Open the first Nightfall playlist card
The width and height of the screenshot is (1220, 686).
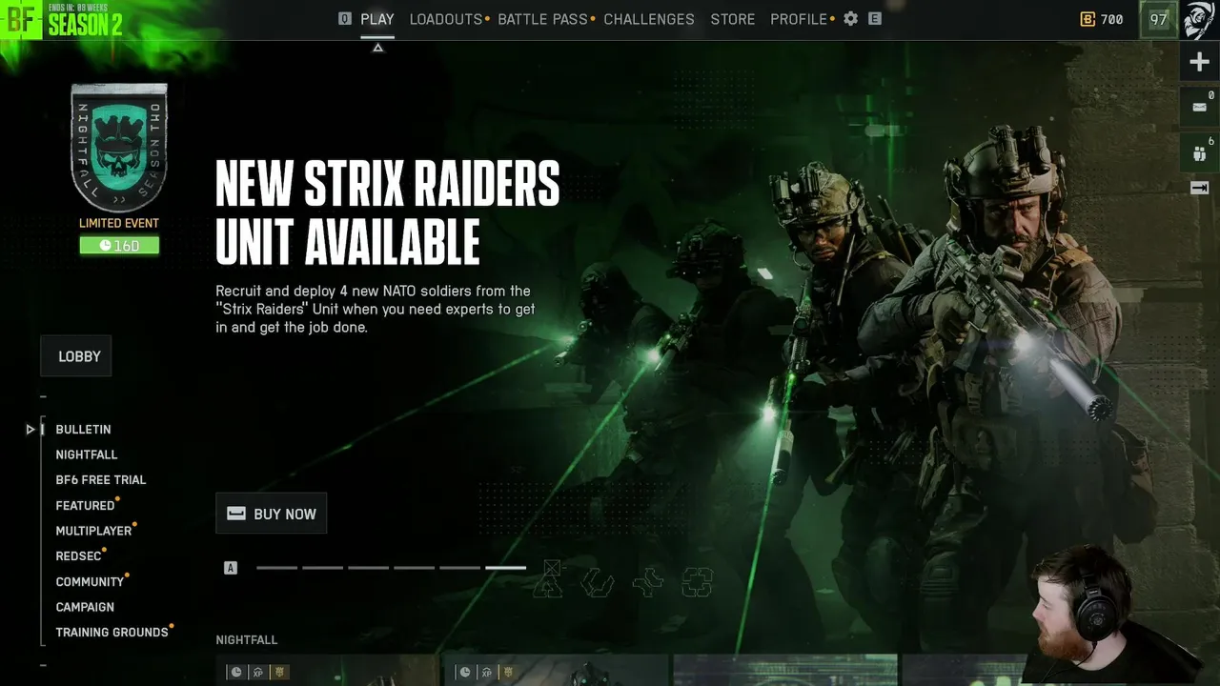[x=327, y=670]
